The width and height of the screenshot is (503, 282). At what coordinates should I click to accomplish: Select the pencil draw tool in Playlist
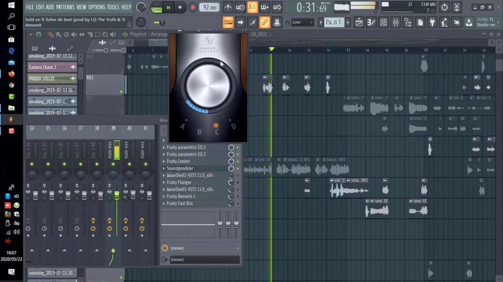pos(51,34)
